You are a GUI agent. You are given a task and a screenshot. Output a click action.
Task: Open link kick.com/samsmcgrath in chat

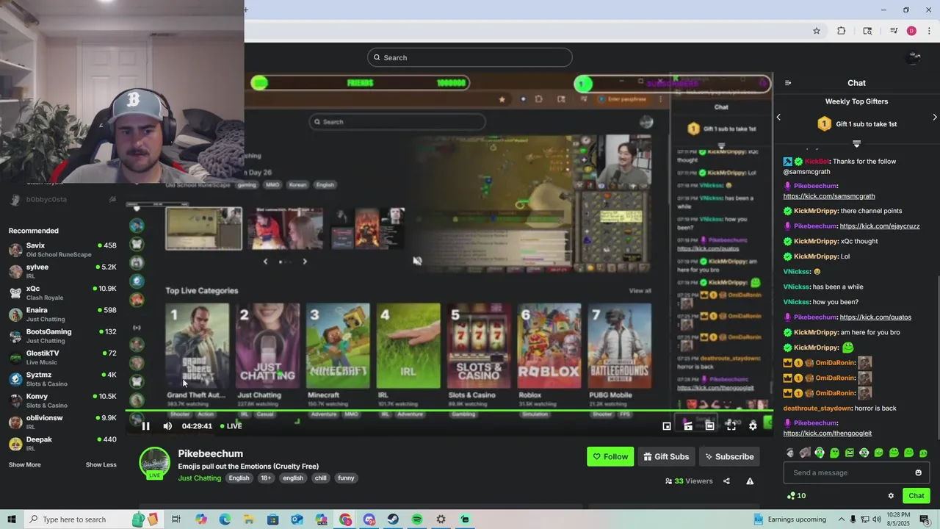pos(828,196)
